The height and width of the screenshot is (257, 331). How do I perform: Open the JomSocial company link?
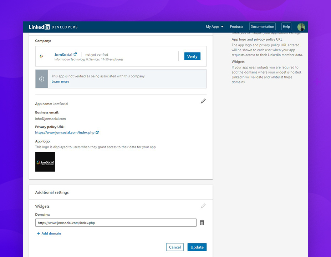[x=63, y=55]
